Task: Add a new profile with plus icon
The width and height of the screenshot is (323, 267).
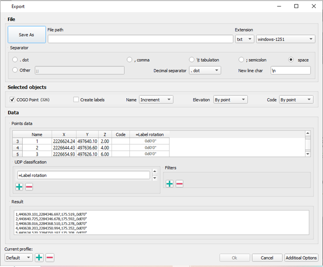Action: tap(39, 258)
